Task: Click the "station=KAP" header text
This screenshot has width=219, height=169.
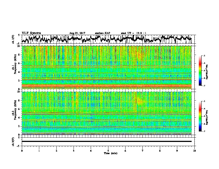Action: (x=103, y=33)
